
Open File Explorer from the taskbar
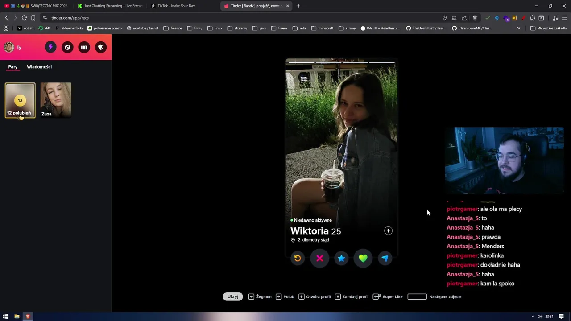17,317
